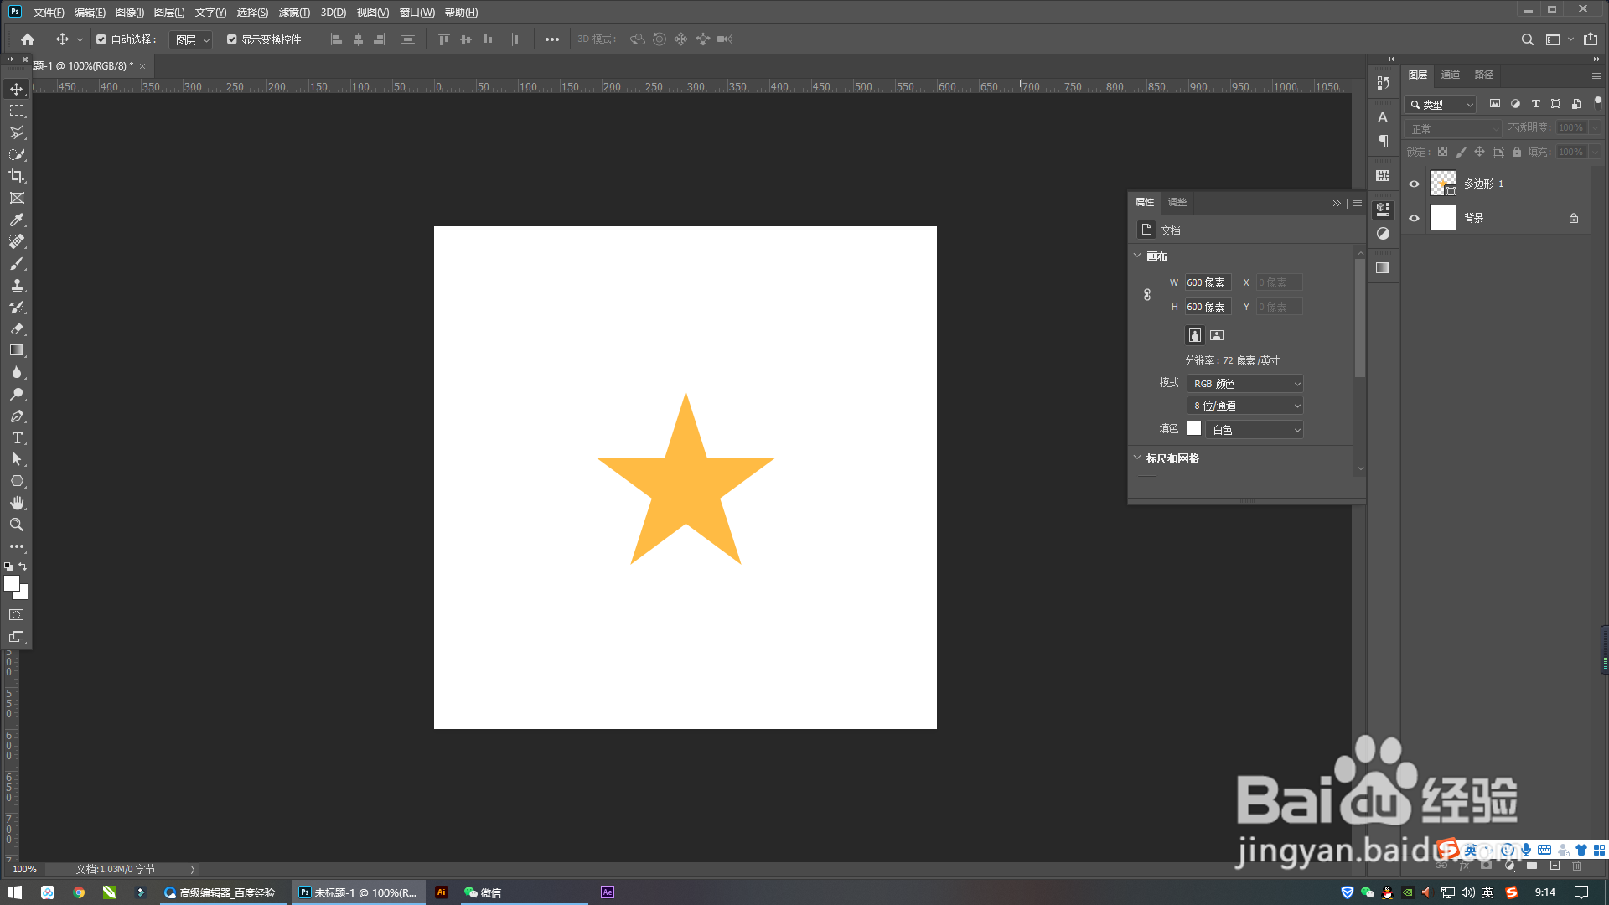Open the RGB 颜色 mode dropdown
The height and width of the screenshot is (905, 1609).
point(1245,384)
